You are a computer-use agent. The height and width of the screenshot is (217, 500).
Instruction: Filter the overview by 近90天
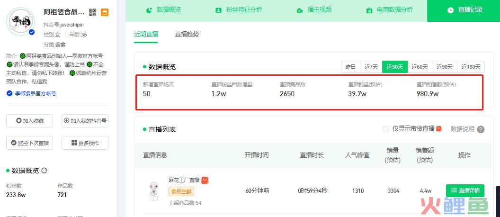point(445,67)
